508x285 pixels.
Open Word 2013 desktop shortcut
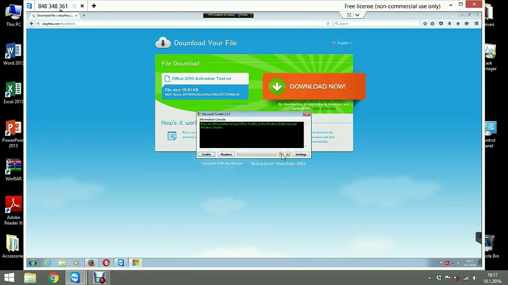click(13, 54)
